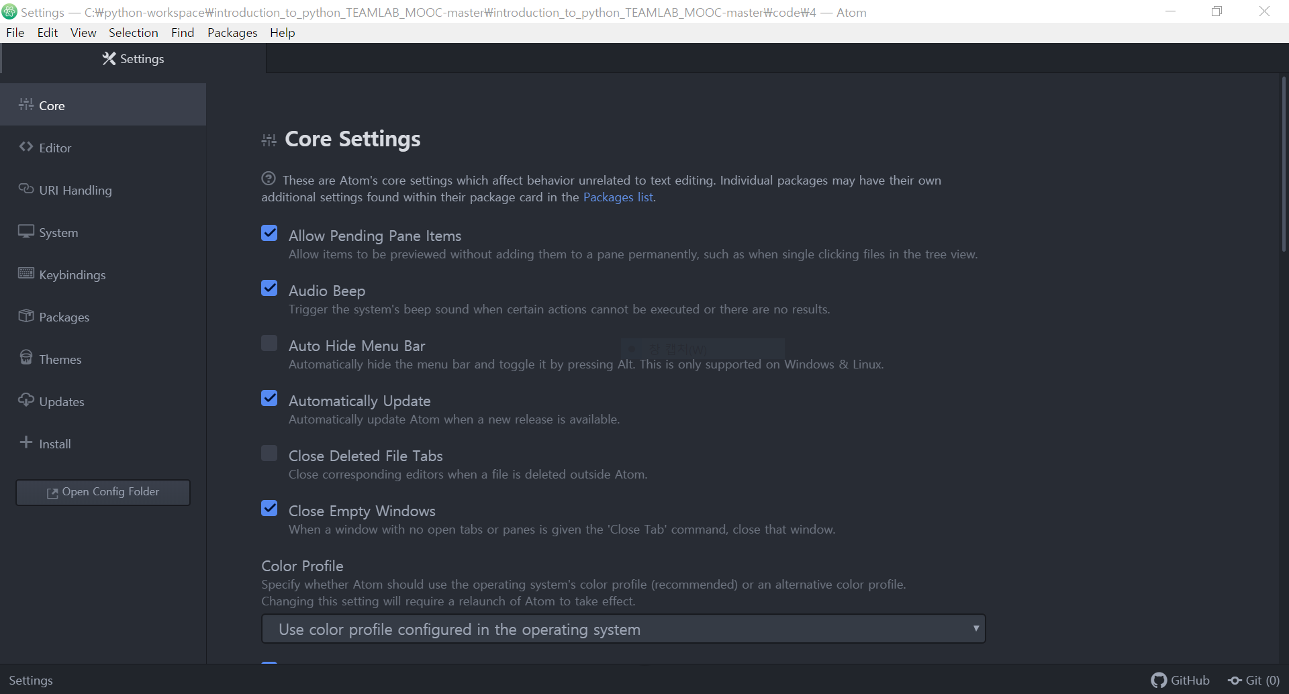This screenshot has width=1289, height=694.
Task: Go to URI Handling settings section
Action: (x=103, y=189)
